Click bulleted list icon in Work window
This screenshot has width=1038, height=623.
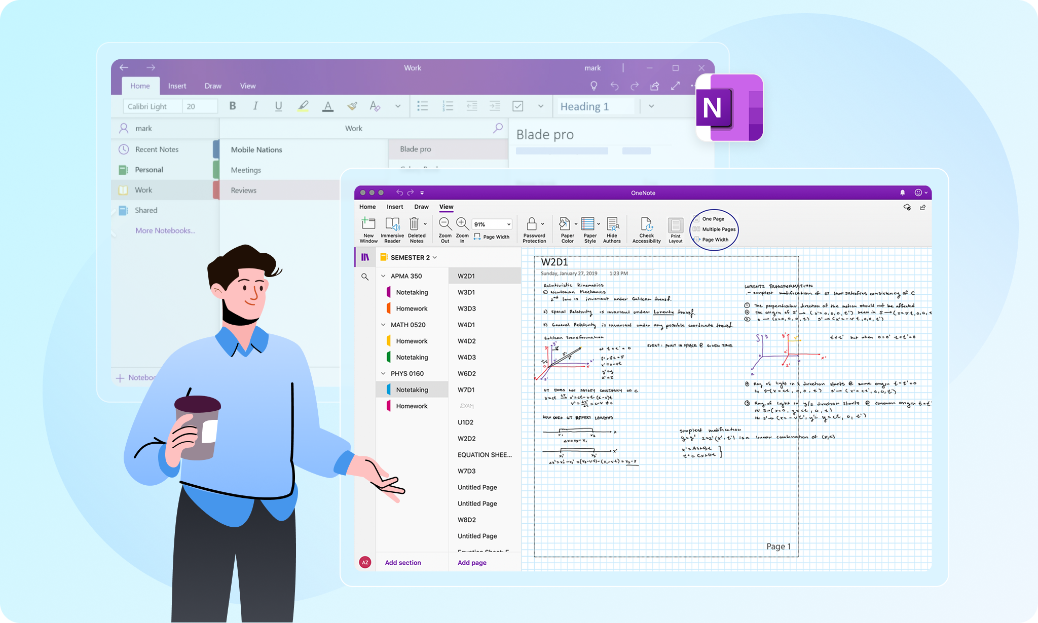[423, 106]
